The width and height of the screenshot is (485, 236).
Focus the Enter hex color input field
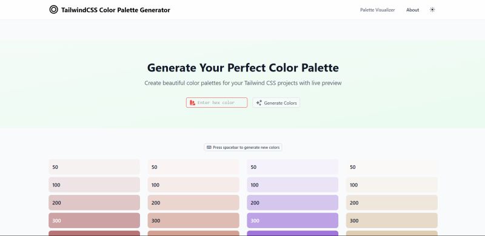click(217, 102)
